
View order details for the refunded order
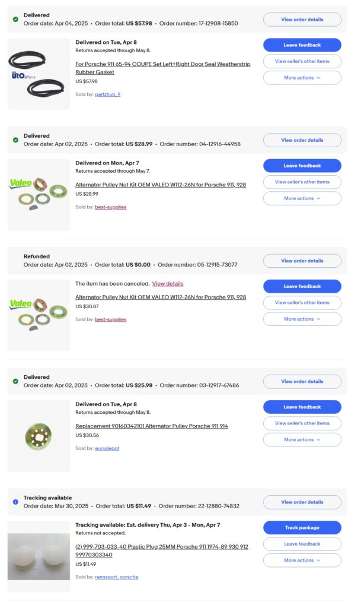(x=302, y=261)
